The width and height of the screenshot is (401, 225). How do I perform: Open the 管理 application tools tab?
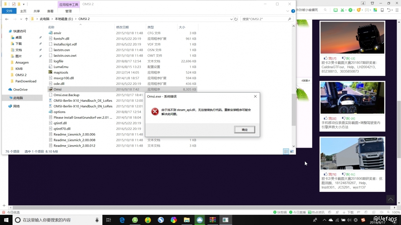[x=69, y=11]
